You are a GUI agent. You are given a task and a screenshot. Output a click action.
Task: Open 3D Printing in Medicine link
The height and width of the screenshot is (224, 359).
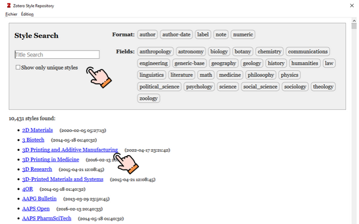point(50,160)
